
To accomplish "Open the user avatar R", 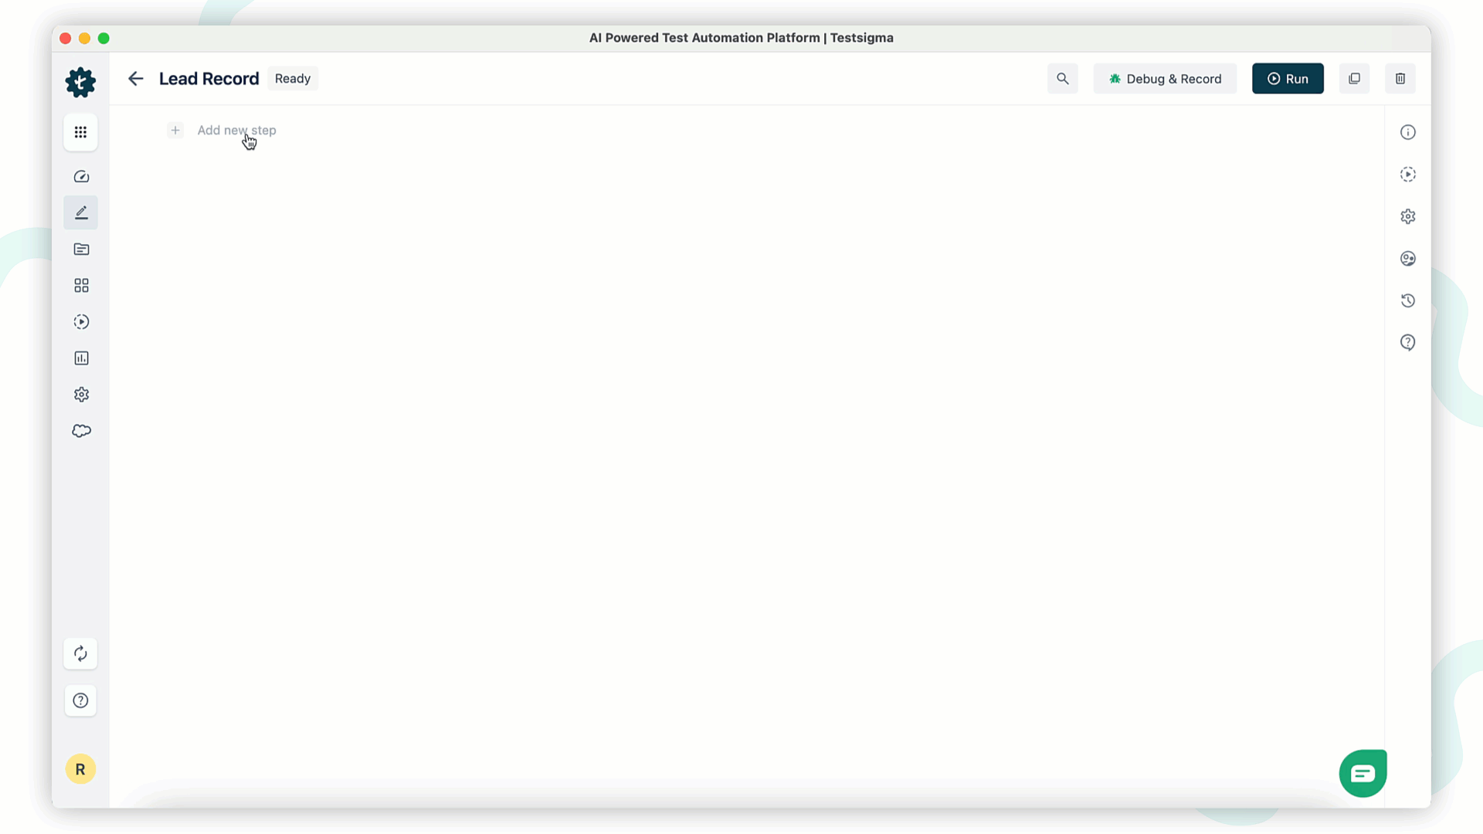I will pos(80,769).
